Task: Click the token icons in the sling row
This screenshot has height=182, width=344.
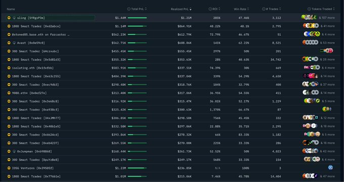Action: [309, 17]
